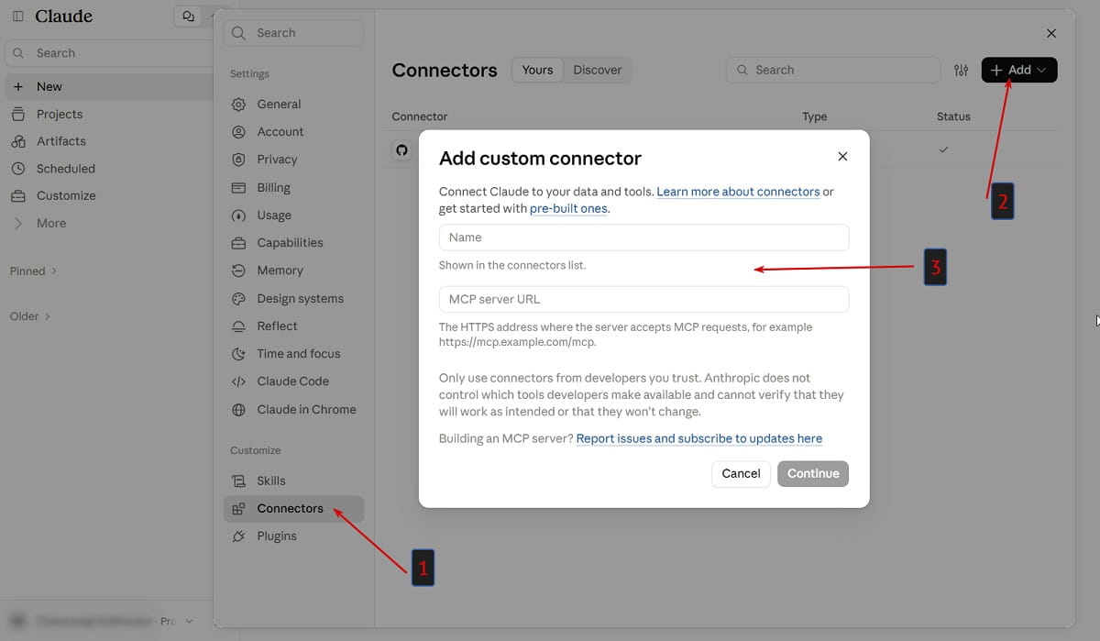1100x641 pixels.
Task: Open Plugins settings page
Action: (x=293, y=536)
